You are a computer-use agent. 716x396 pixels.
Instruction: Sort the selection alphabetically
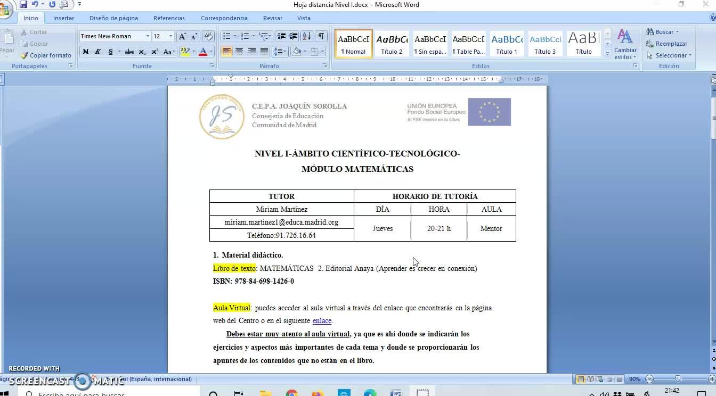pyautogui.click(x=307, y=36)
